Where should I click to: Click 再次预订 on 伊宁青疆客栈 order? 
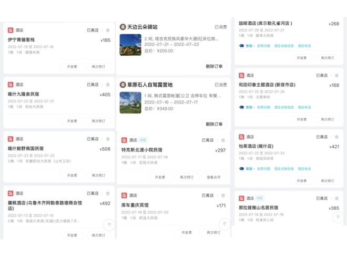click(x=98, y=67)
